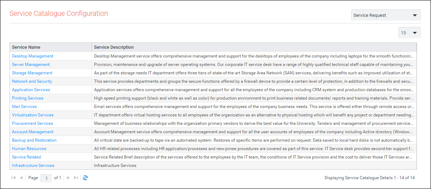Open Network and Security service
The width and height of the screenshot is (431, 189).
click(32, 81)
